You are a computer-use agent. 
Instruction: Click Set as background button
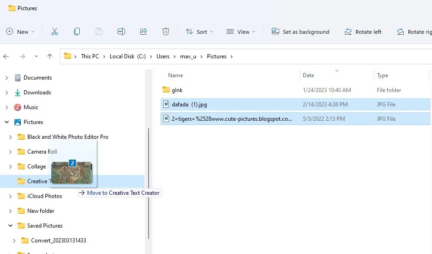tap(301, 31)
